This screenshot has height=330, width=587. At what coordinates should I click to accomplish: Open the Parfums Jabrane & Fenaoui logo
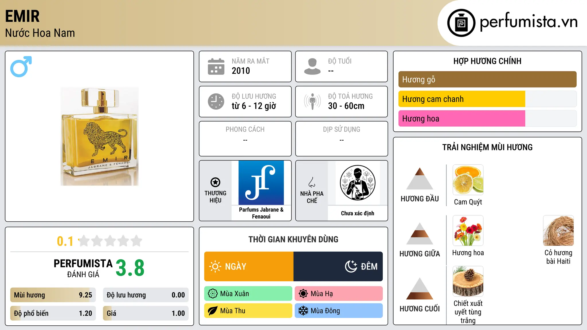(x=261, y=183)
